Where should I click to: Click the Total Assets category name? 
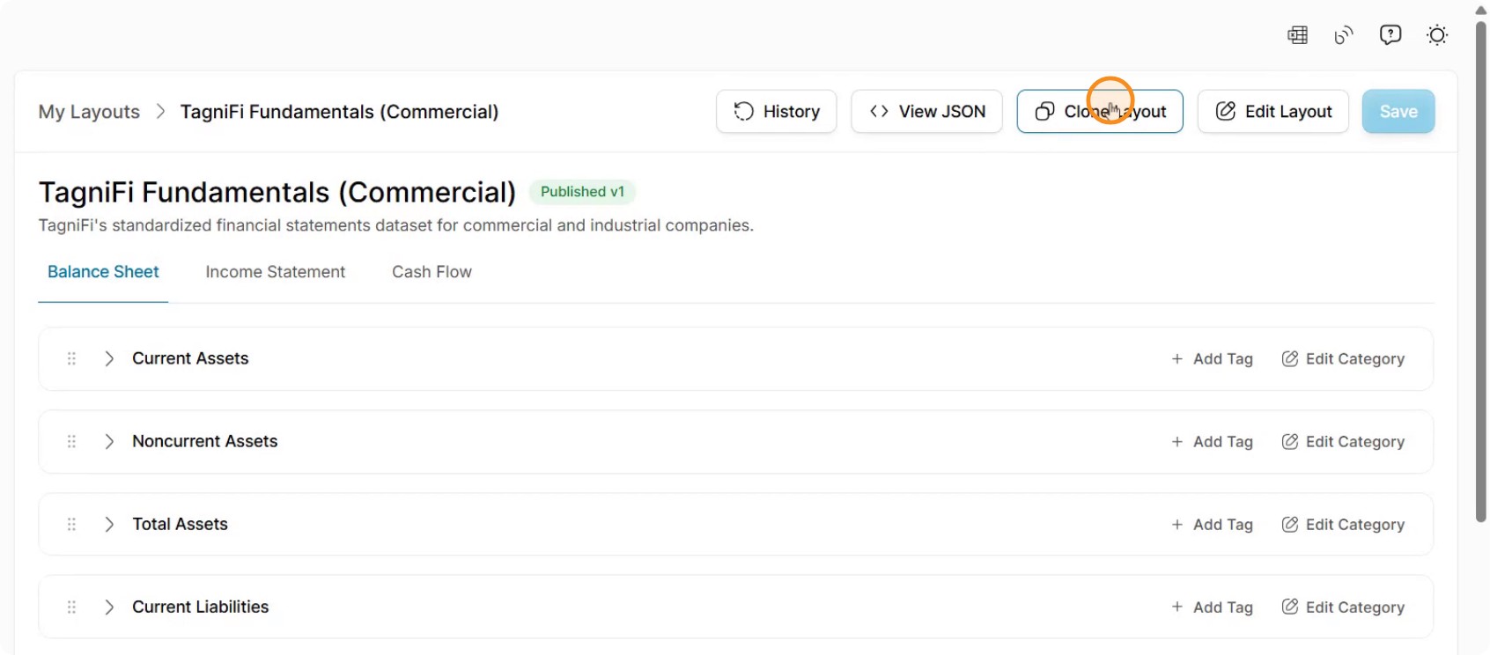point(180,524)
